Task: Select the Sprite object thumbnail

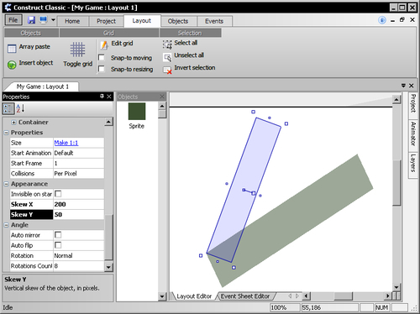Action: (137, 112)
